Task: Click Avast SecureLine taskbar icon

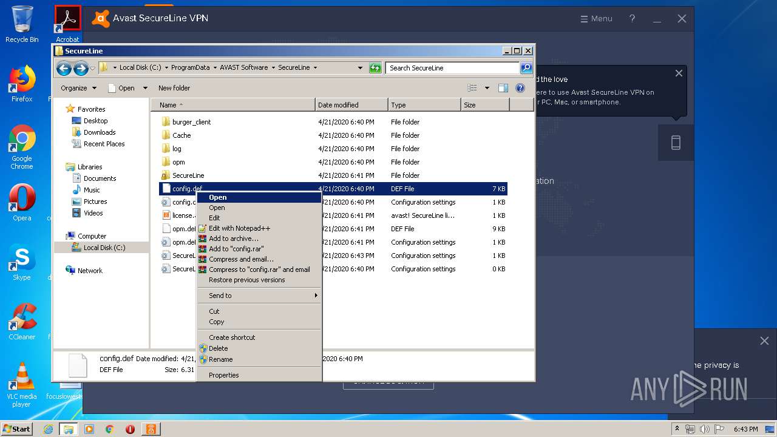Action: (151, 429)
